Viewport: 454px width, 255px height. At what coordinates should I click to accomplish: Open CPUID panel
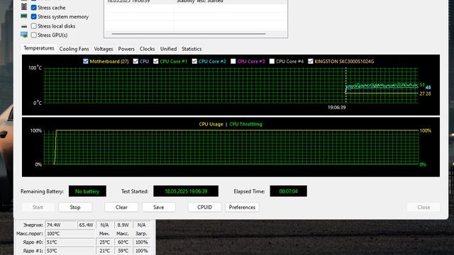(205, 208)
